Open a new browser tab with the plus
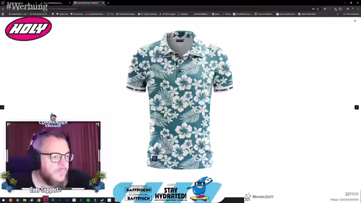 [108, 3]
